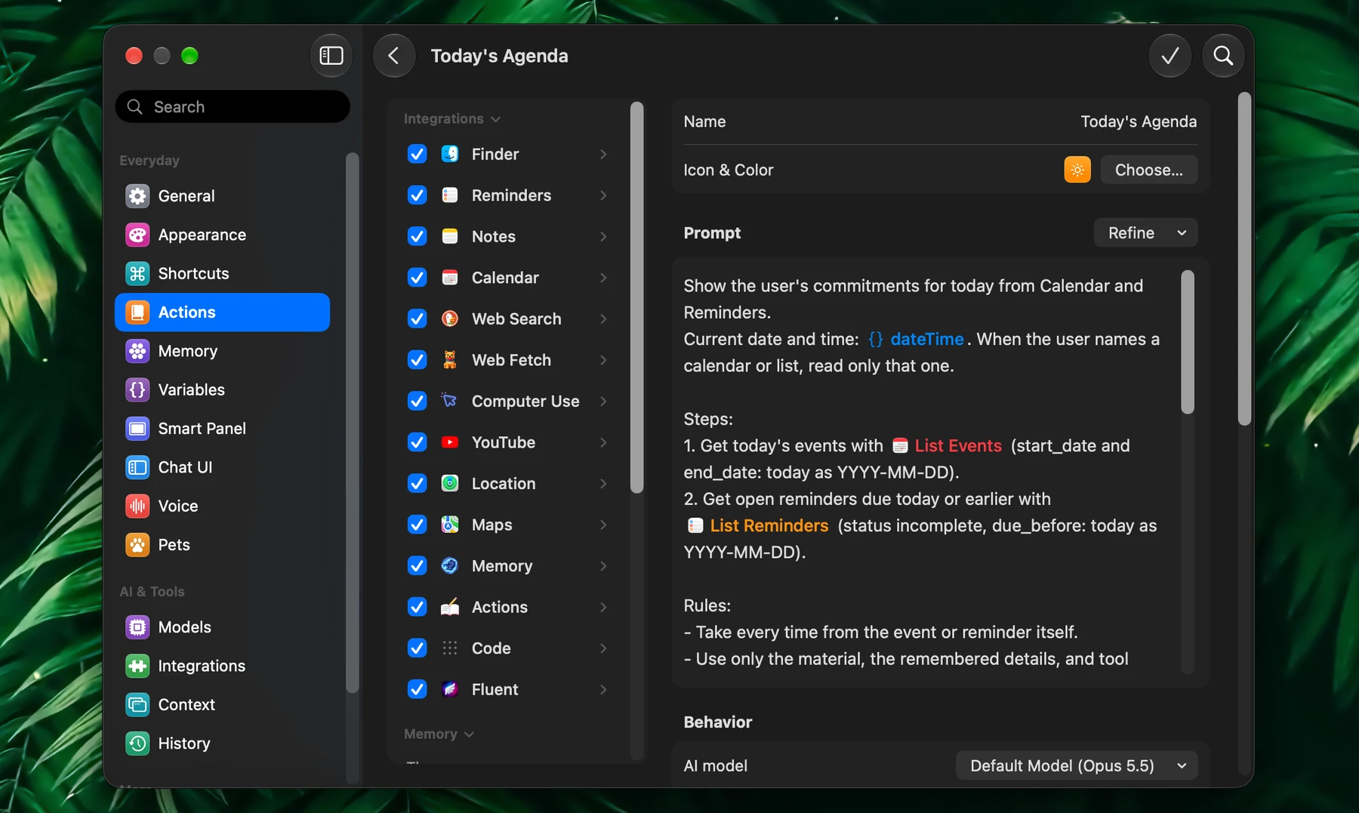The height and width of the screenshot is (813, 1359).
Task: Click the Web Fetch bear icon
Action: click(450, 360)
